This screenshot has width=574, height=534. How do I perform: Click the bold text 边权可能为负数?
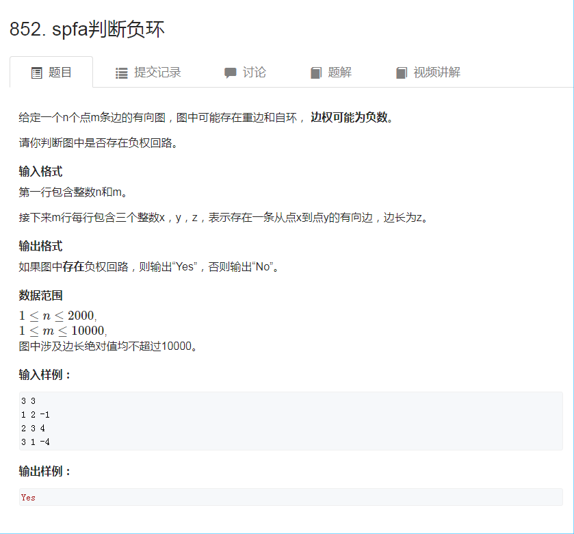click(348, 117)
